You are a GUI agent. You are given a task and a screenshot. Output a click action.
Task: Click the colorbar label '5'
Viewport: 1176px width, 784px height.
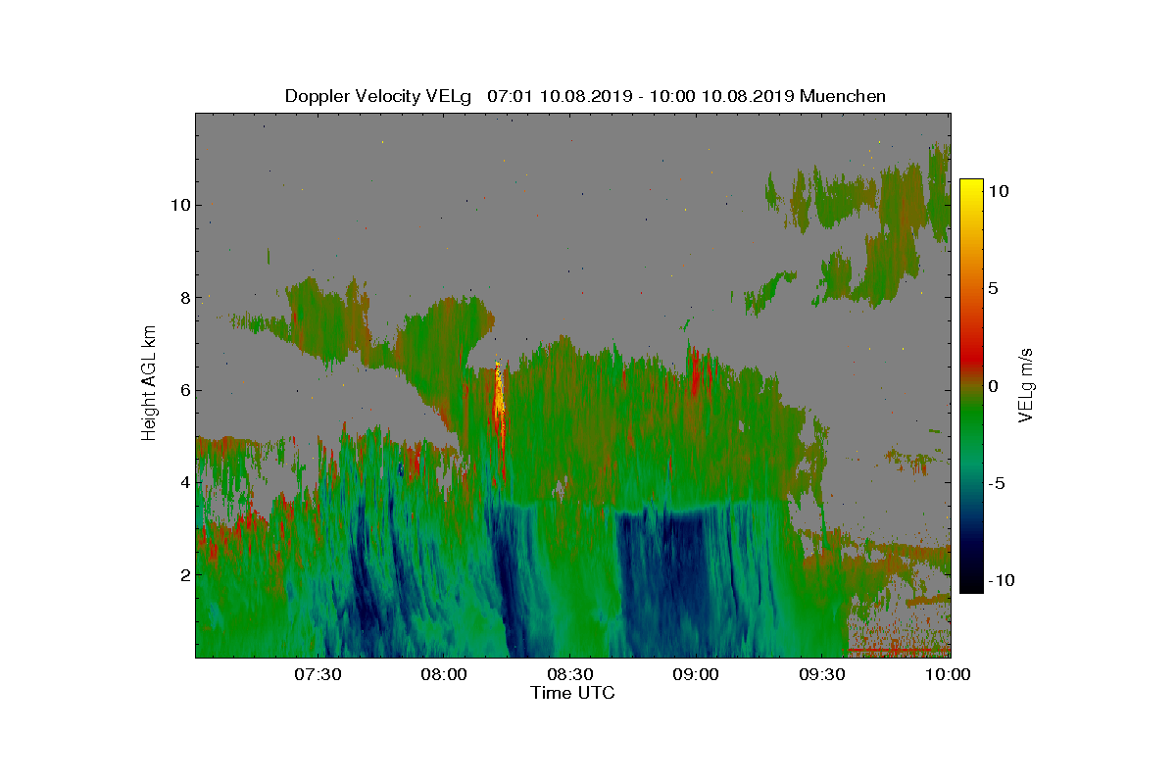coord(994,289)
